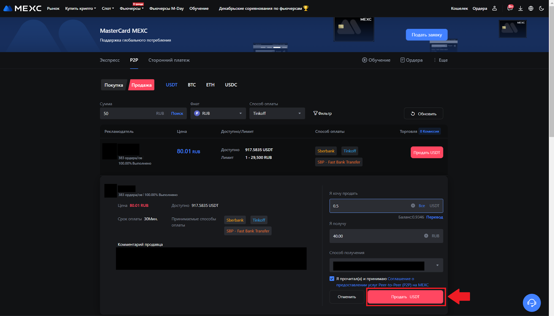
Task: Open the language globe icon
Action: tap(531, 8)
